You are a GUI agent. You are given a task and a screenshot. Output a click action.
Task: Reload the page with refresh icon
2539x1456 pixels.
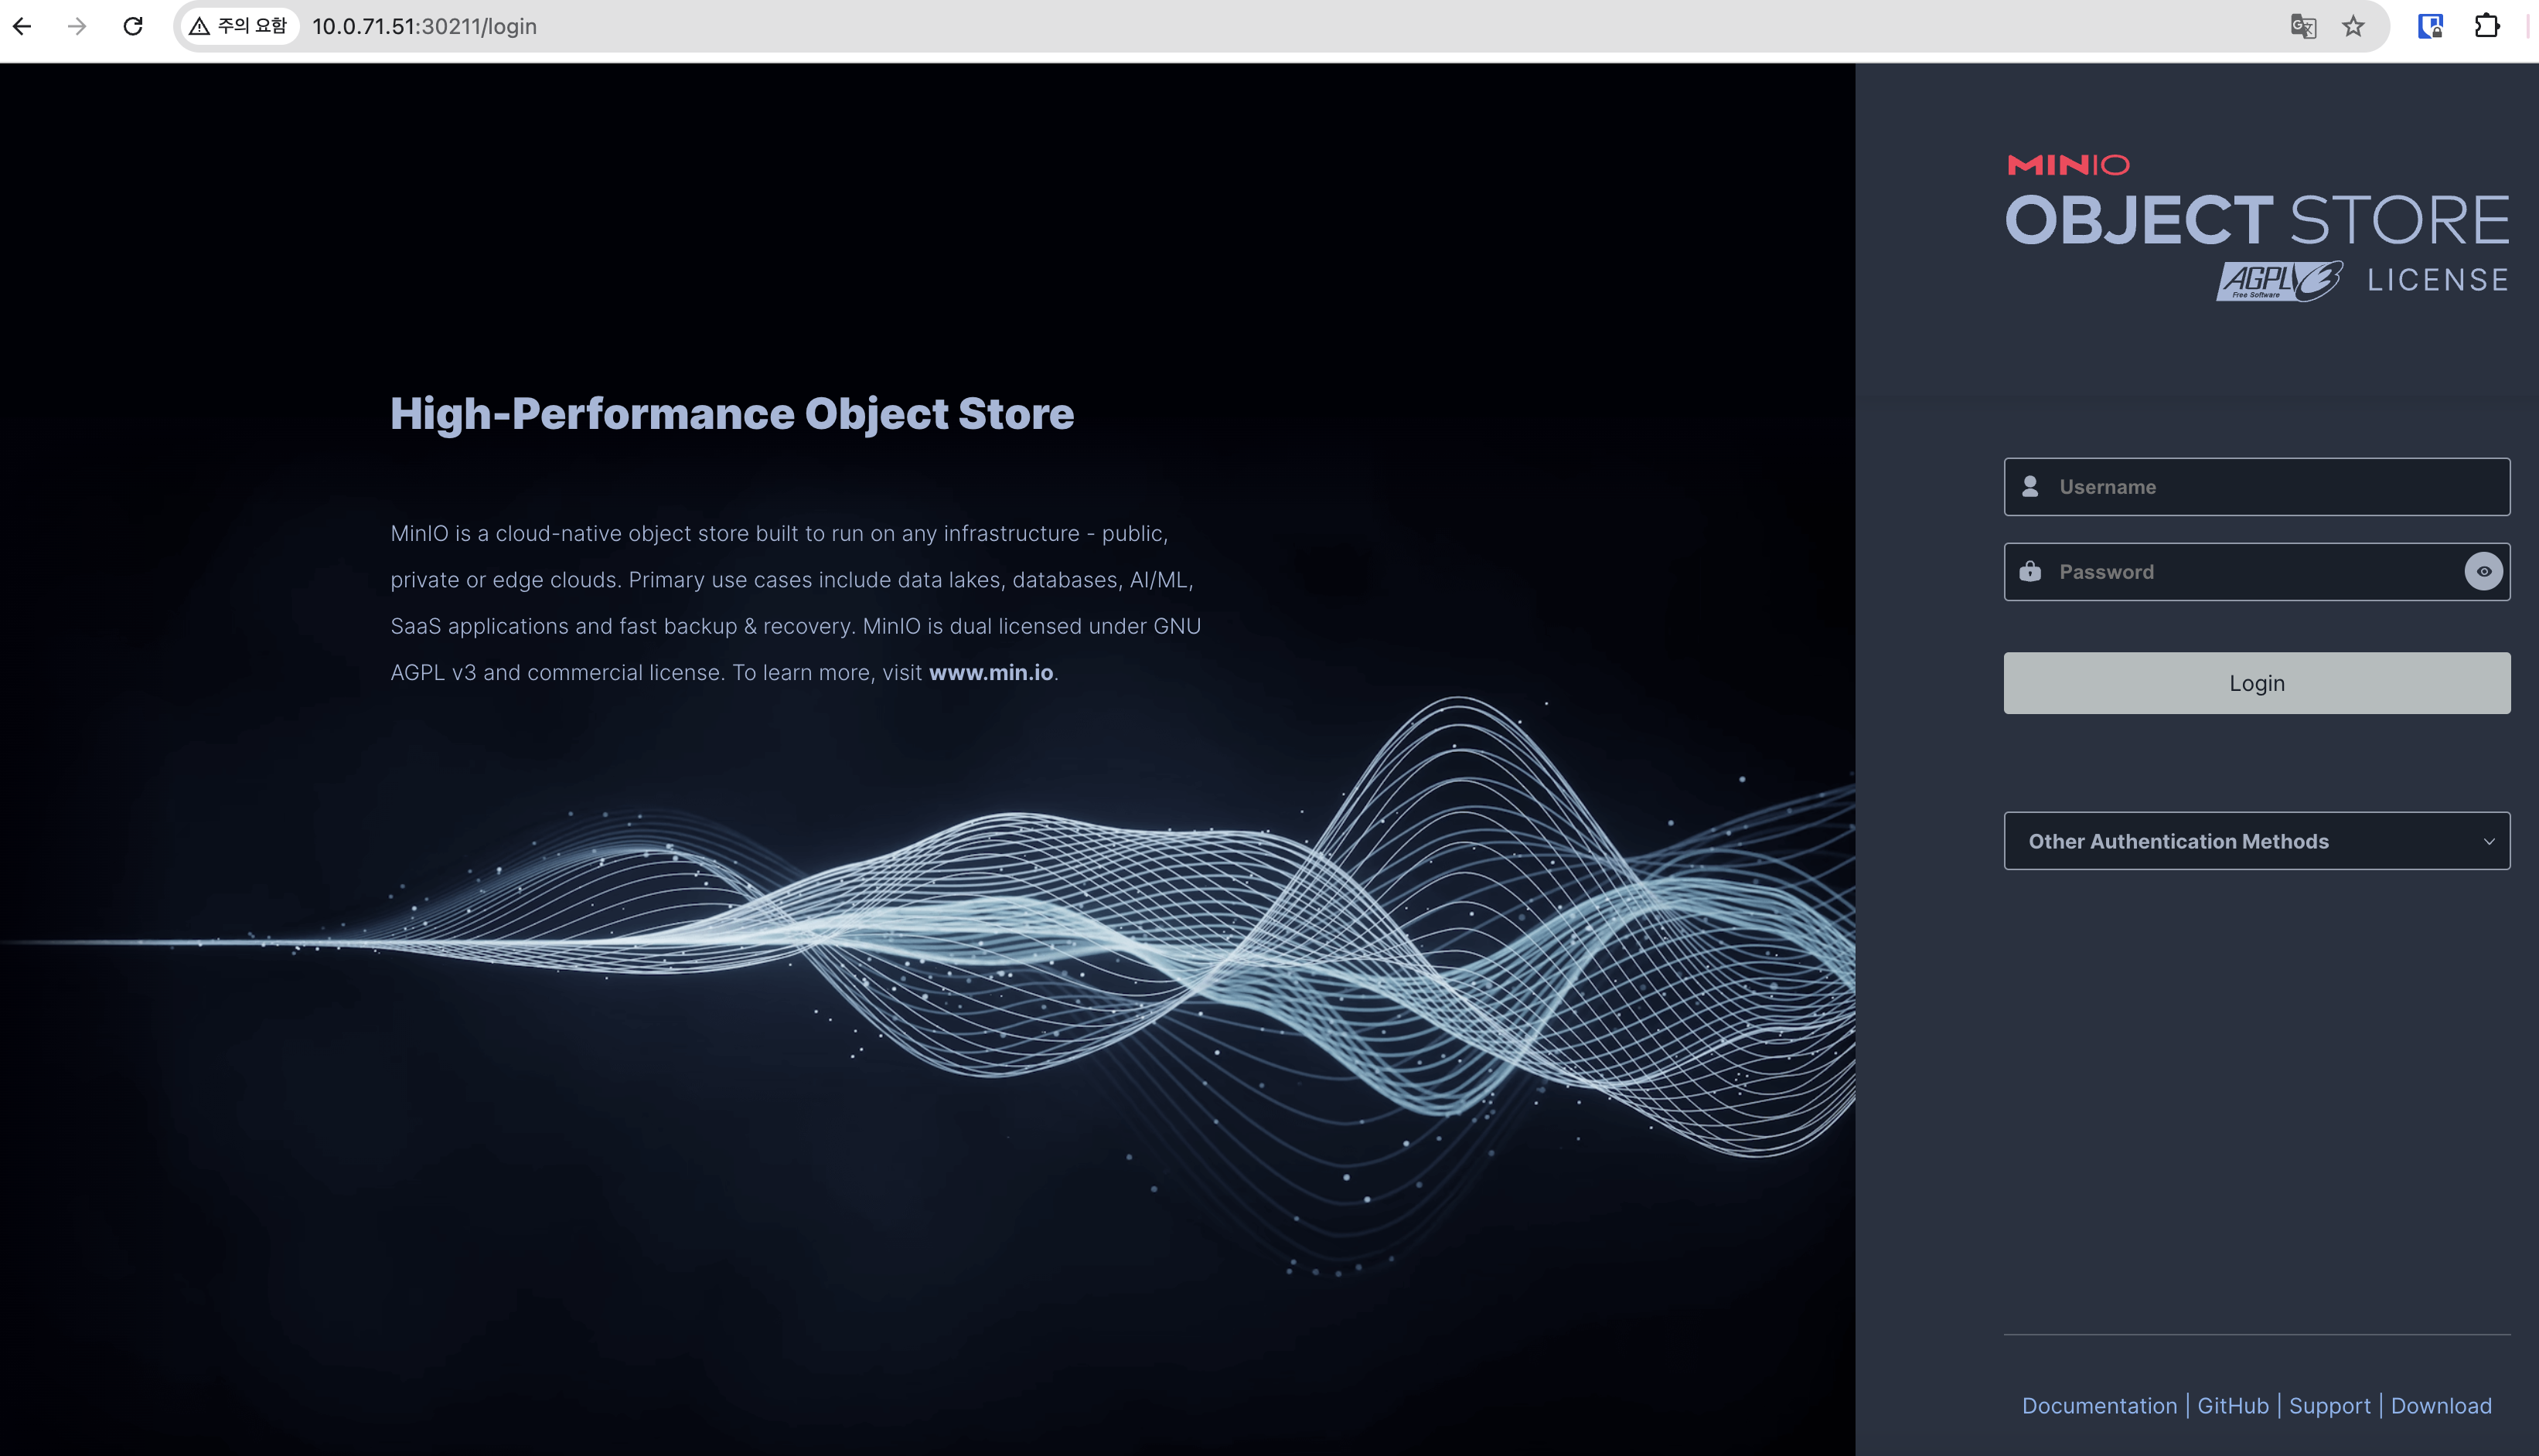tap(133, 26)
